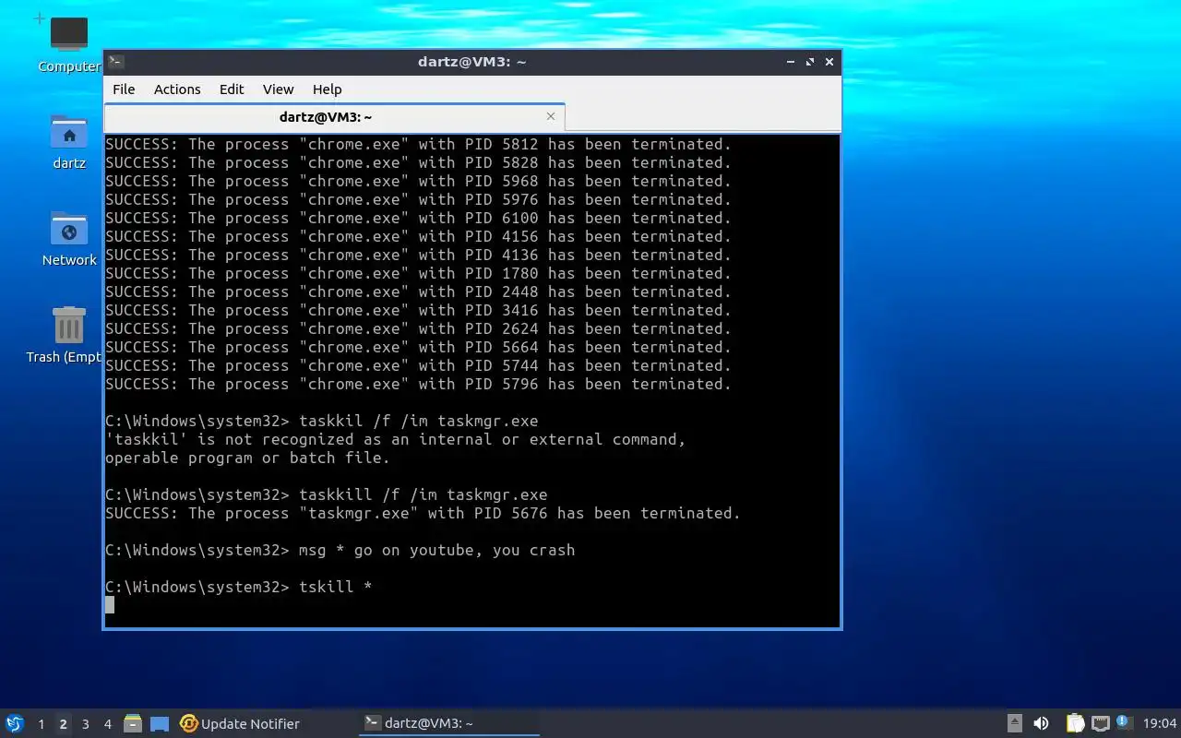
Task: Switch to workspace 2 in pager
Action: click(63, 724)
